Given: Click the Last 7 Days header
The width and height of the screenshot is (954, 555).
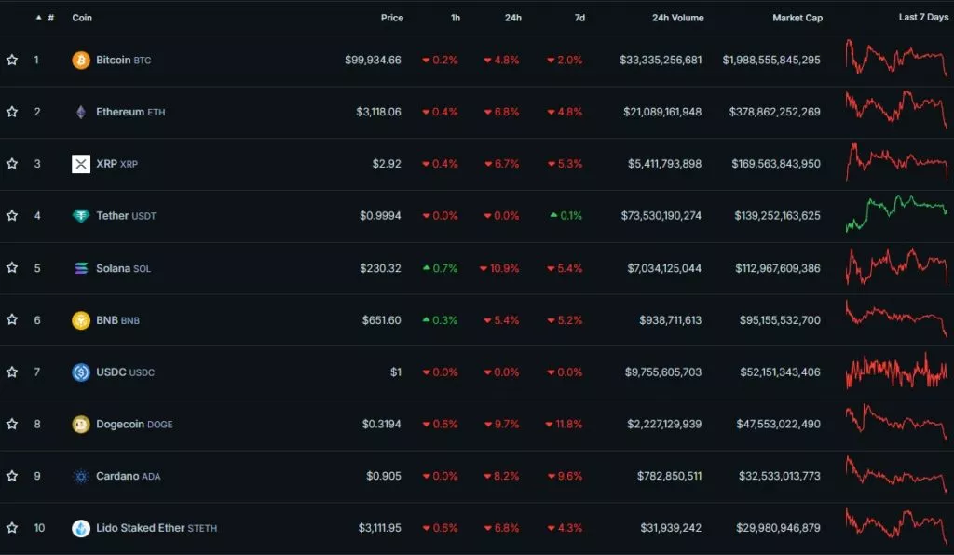Looking at the screenshot, I should point(923,17).
